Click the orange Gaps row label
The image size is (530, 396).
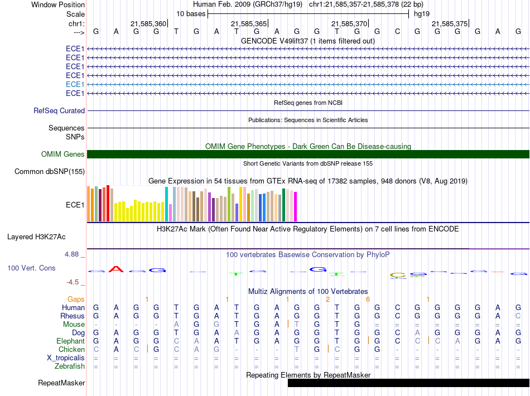pos(76,300)
